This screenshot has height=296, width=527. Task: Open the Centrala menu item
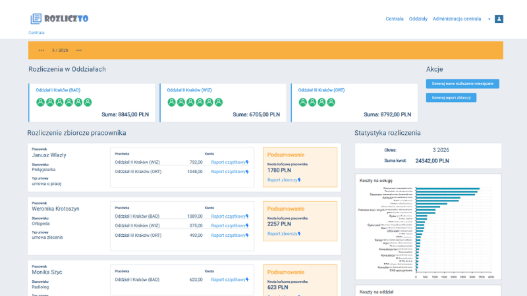[394, 19]
